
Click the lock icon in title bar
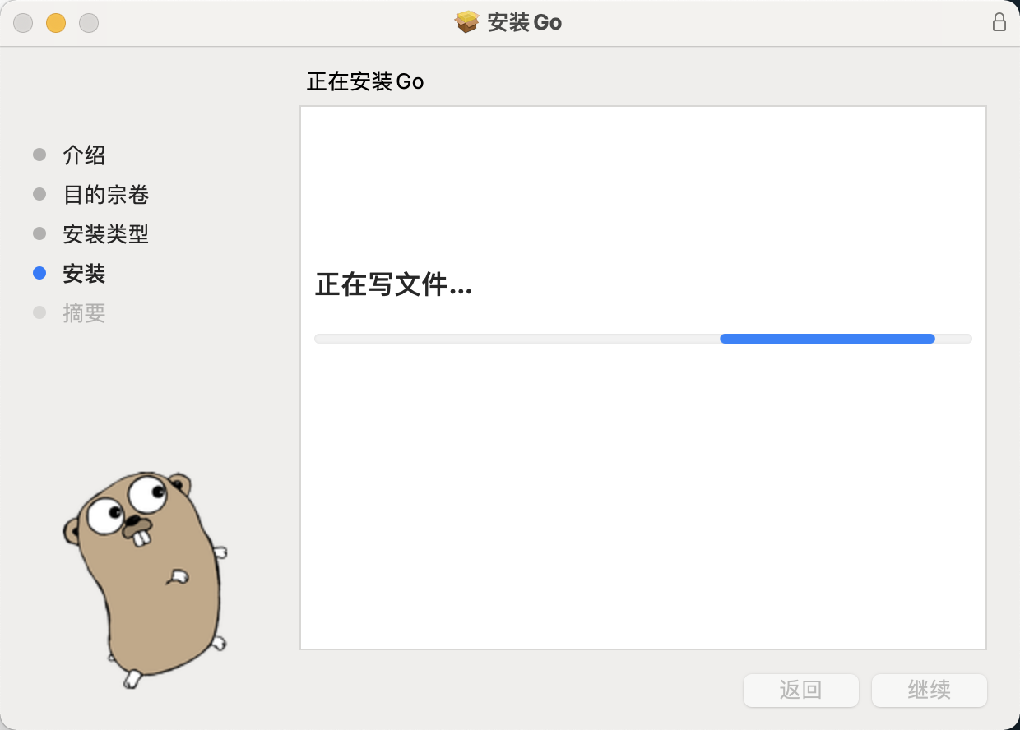999,22
